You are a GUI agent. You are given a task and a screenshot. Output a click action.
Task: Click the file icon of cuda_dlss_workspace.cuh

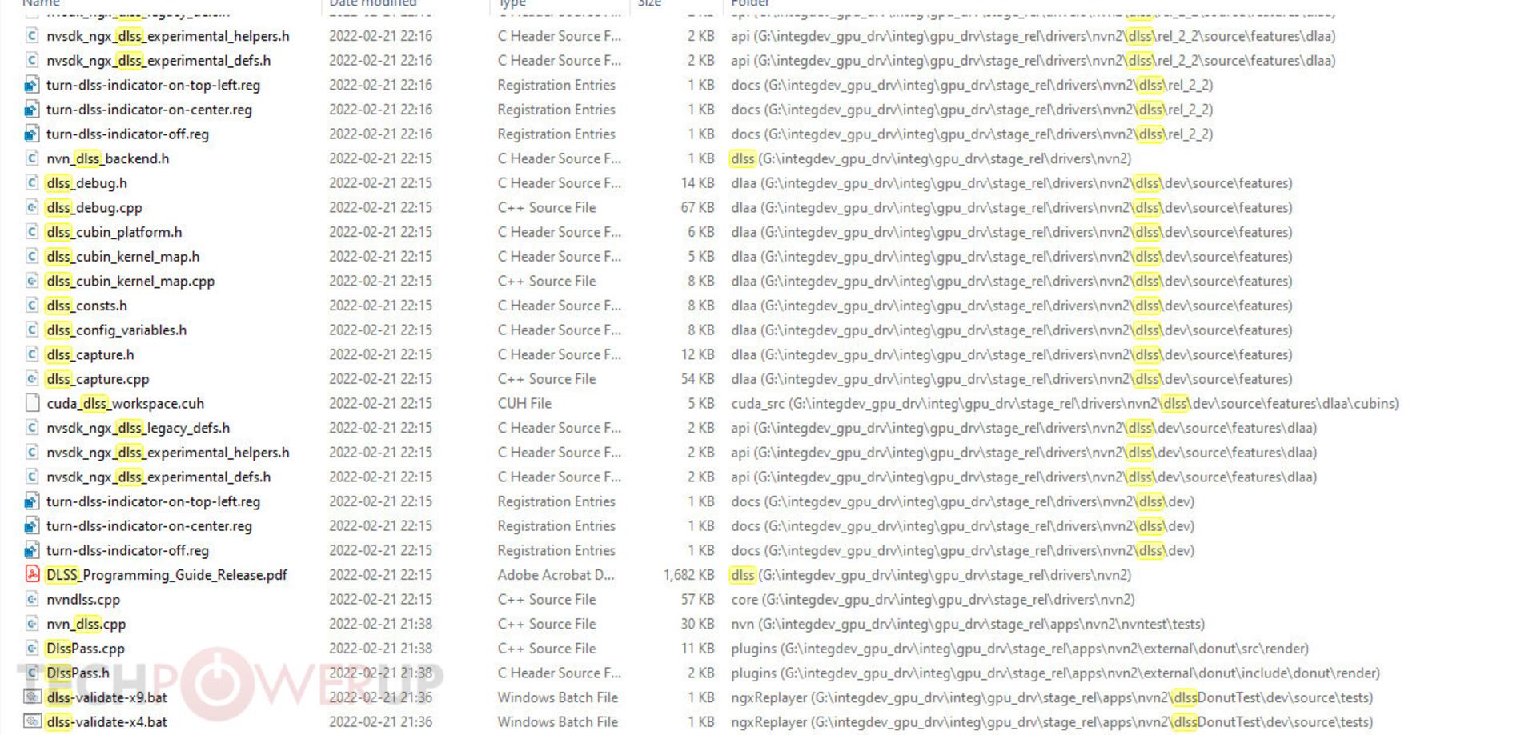coord(32,403)
